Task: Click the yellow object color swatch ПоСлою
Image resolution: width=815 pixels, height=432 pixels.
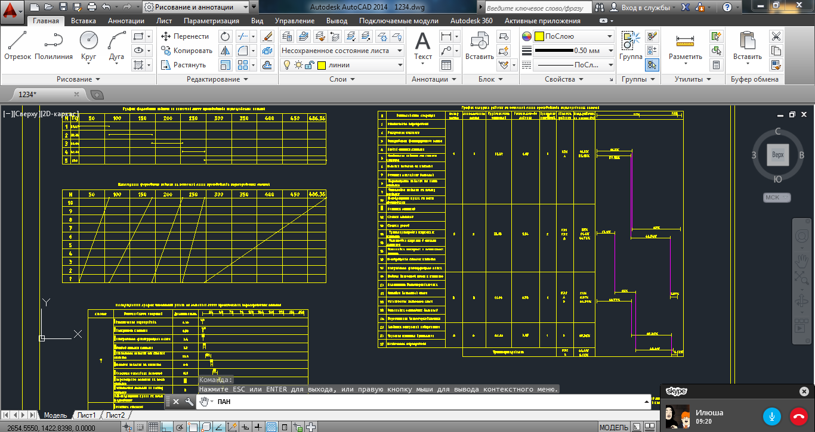Action: pos(538,36)
